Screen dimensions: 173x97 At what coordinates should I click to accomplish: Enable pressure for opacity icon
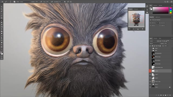41,2
